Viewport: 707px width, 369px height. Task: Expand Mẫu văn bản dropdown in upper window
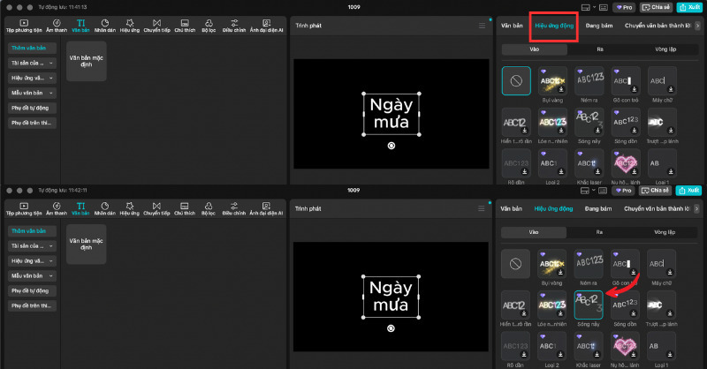[x=33, y=93]
